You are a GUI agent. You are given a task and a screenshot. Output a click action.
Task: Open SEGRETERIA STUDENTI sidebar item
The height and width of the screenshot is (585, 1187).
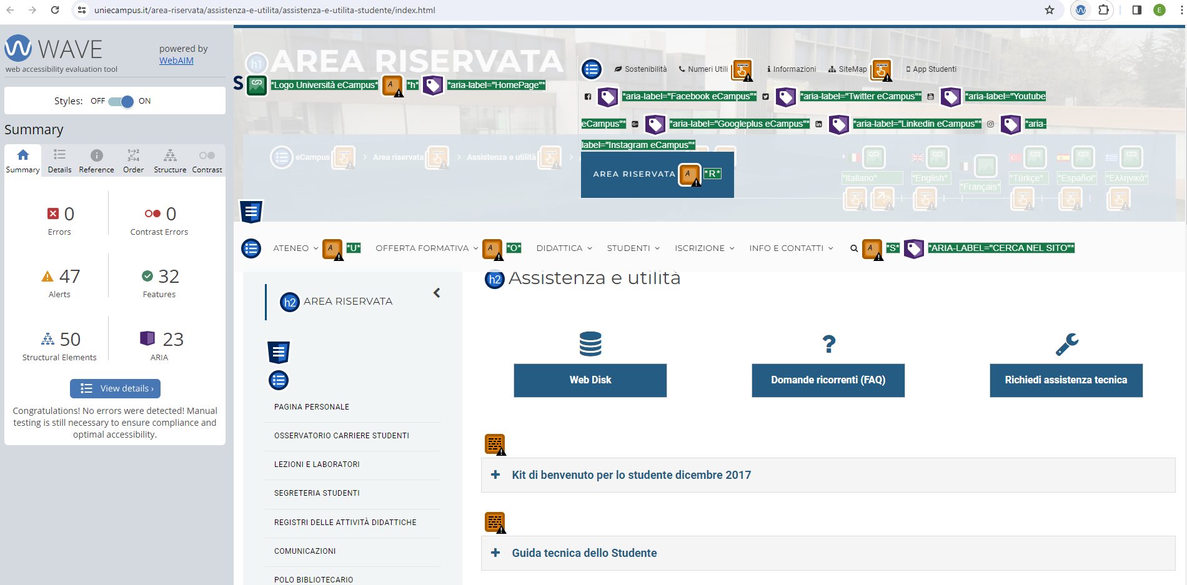tap(317, 493)
